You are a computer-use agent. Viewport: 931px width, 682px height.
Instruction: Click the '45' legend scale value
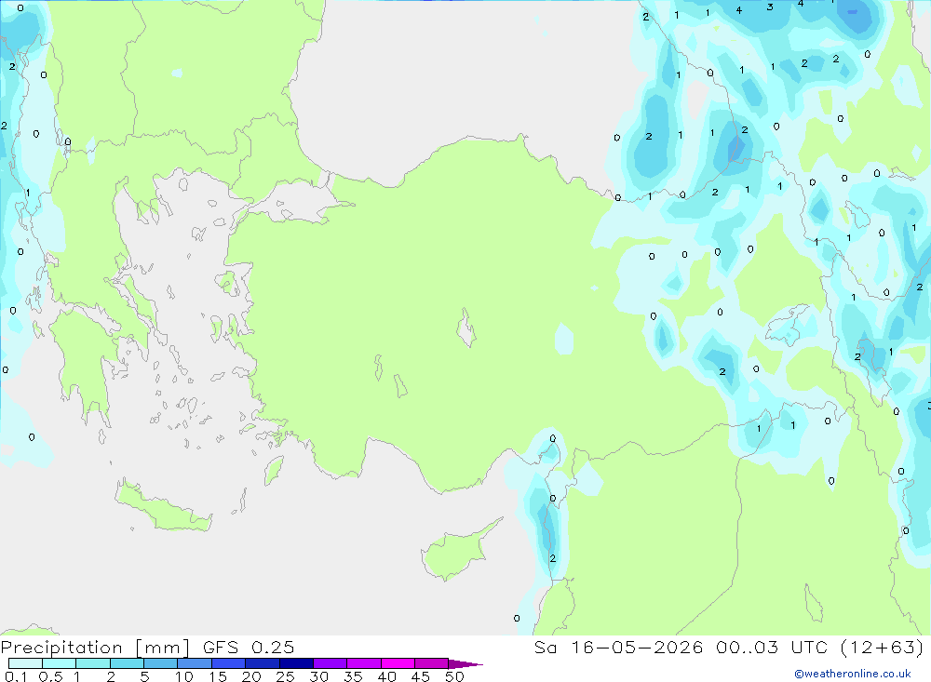click(421, 676)
